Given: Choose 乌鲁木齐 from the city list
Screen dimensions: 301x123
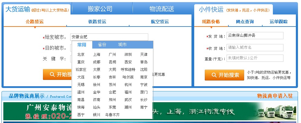Looking at the screenshot, I should click(112, 115).
